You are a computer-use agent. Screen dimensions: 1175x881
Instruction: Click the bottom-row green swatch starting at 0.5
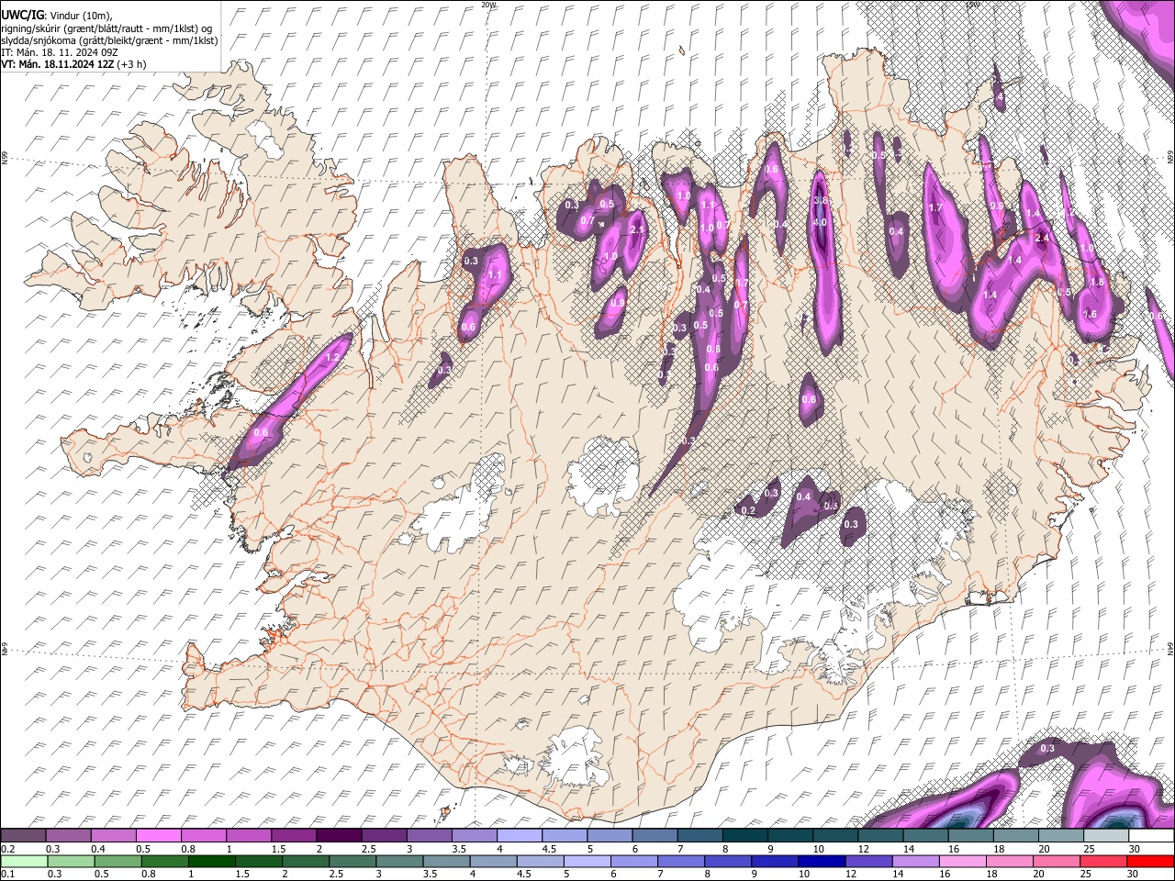click(117, 861)
